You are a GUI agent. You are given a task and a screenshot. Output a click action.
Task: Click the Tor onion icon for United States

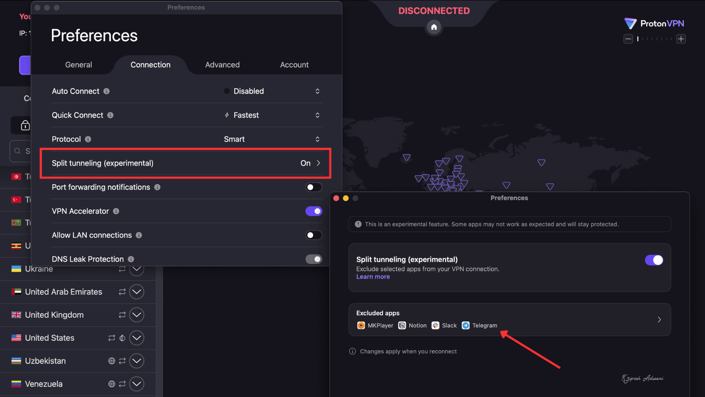[x=122, y=338]
